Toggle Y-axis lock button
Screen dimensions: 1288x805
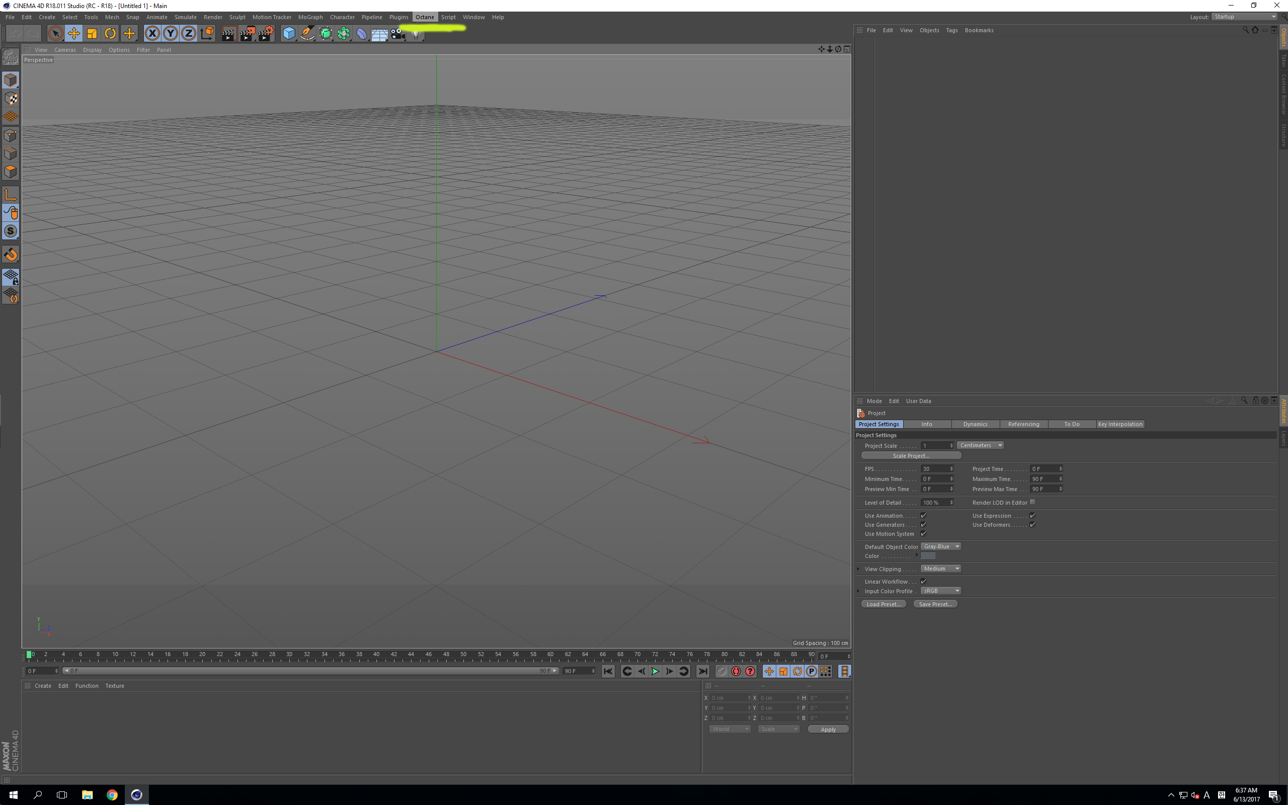tap(171, 34)
